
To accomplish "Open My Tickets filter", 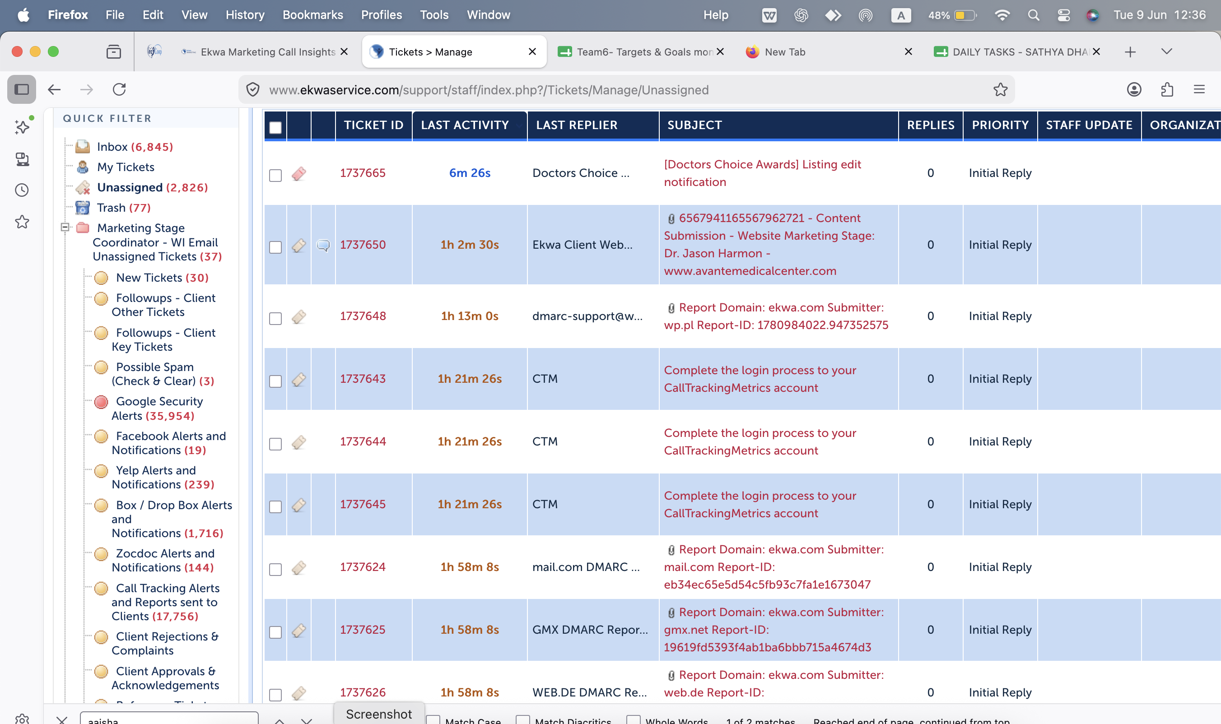I will (126, 167).
